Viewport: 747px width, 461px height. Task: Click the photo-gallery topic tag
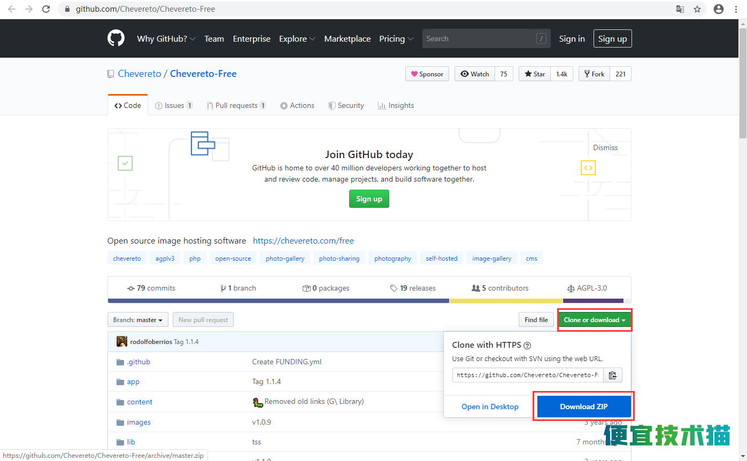click(285, 258)
